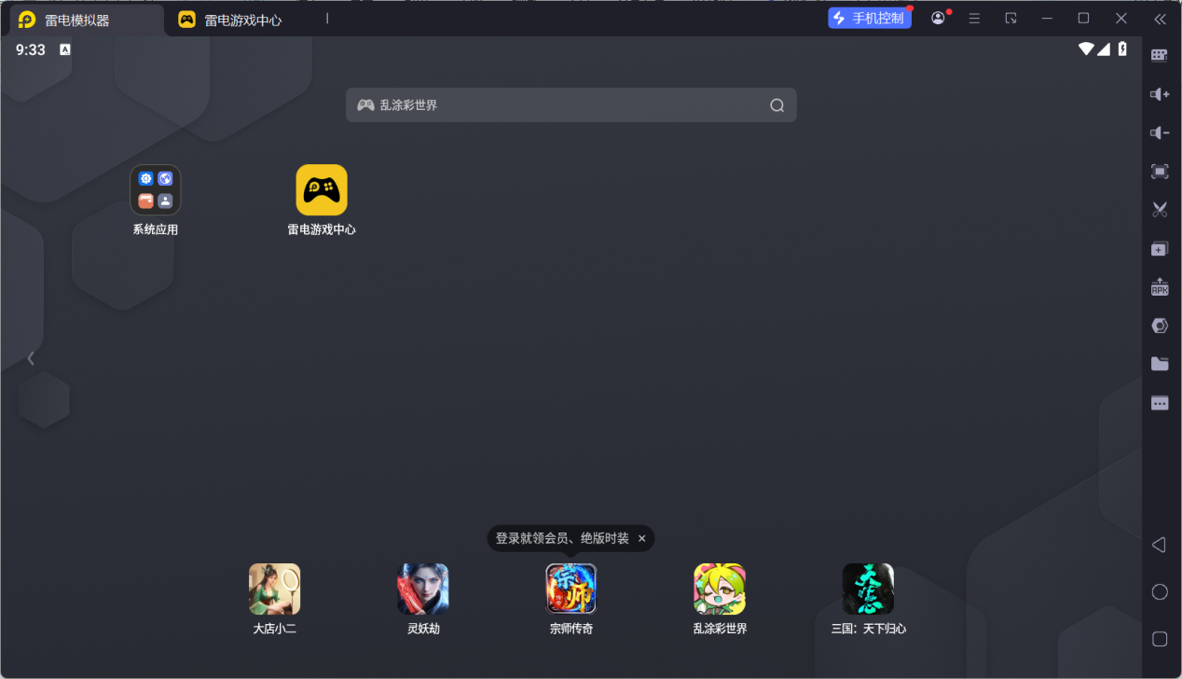Minimize the emulator window

[x=1047, y=19]
